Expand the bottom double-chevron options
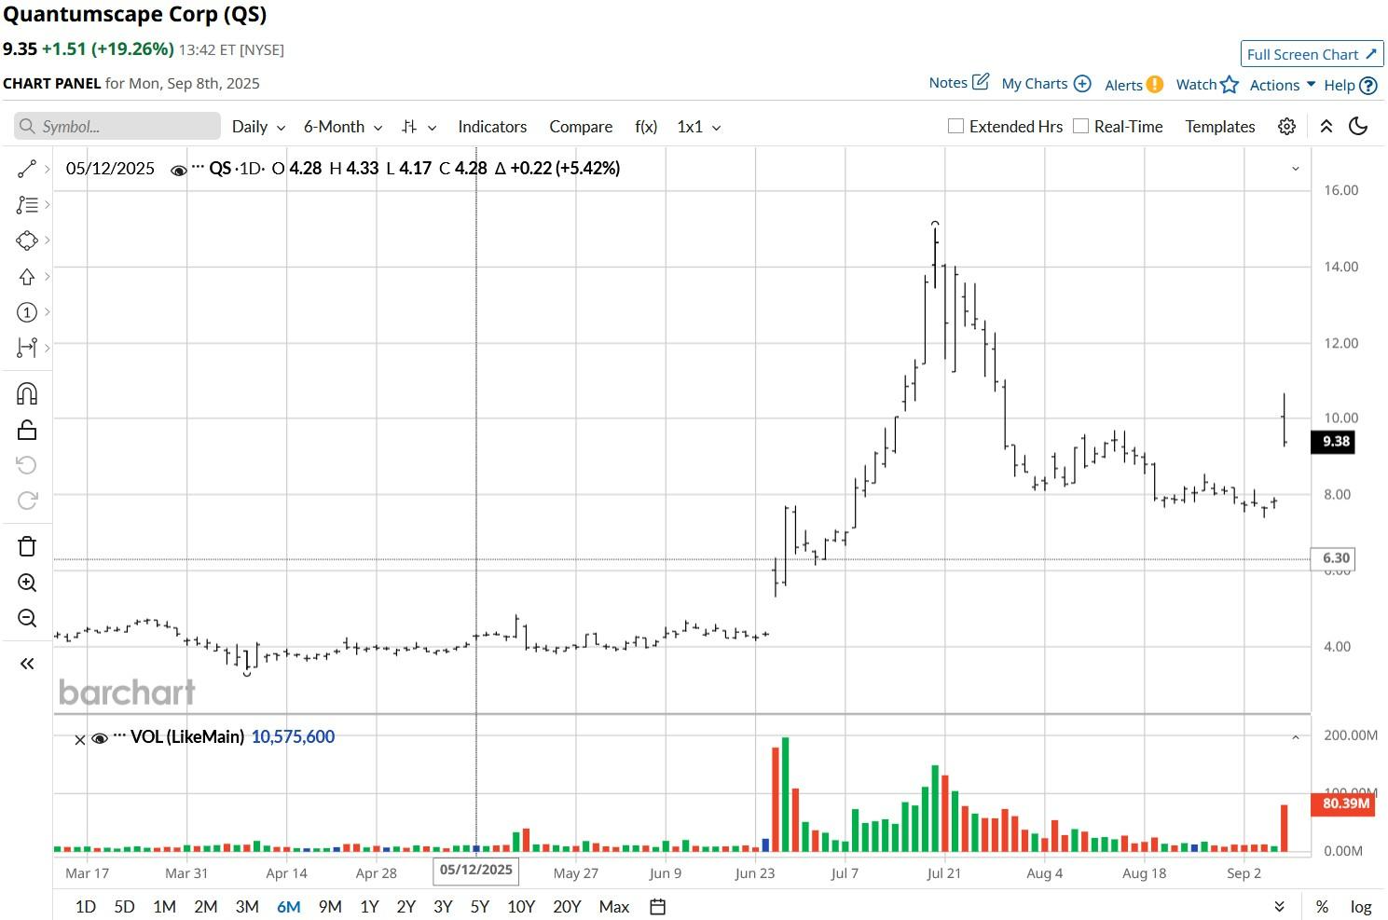The width and height of the screenshot is (1388, 920). pyautogui.click(x=1279, y=907)
